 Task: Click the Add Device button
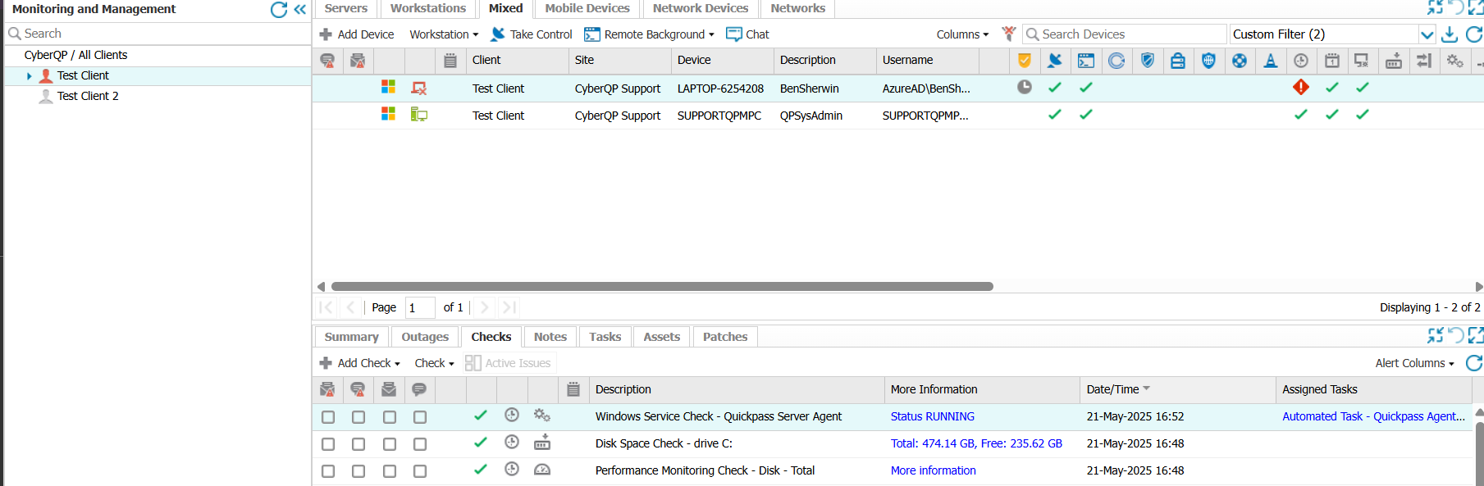(357, 34)
